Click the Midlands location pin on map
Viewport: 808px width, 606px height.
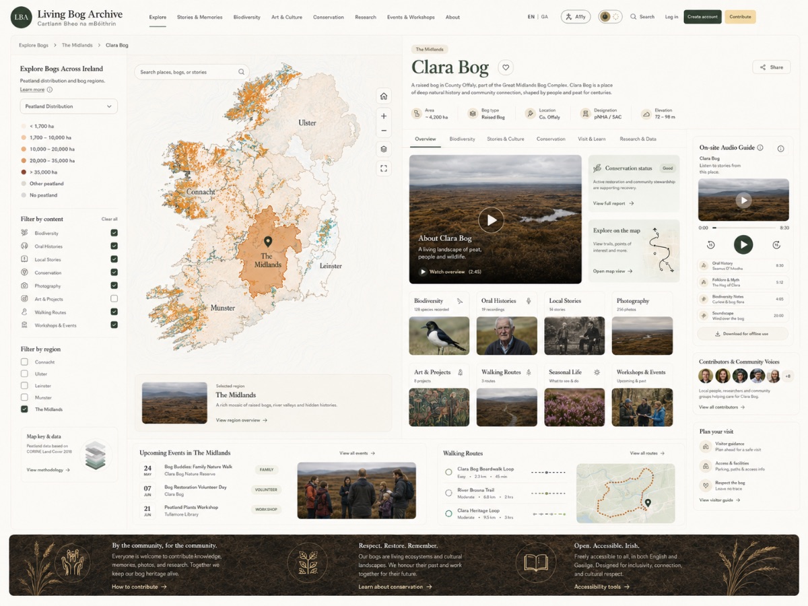click(267, 242)
